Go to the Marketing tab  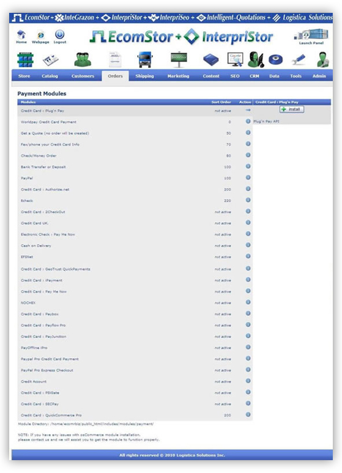(178, 76)
